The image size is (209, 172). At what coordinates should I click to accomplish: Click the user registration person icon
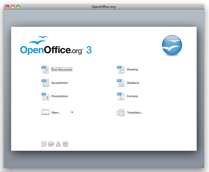point(58,144)
